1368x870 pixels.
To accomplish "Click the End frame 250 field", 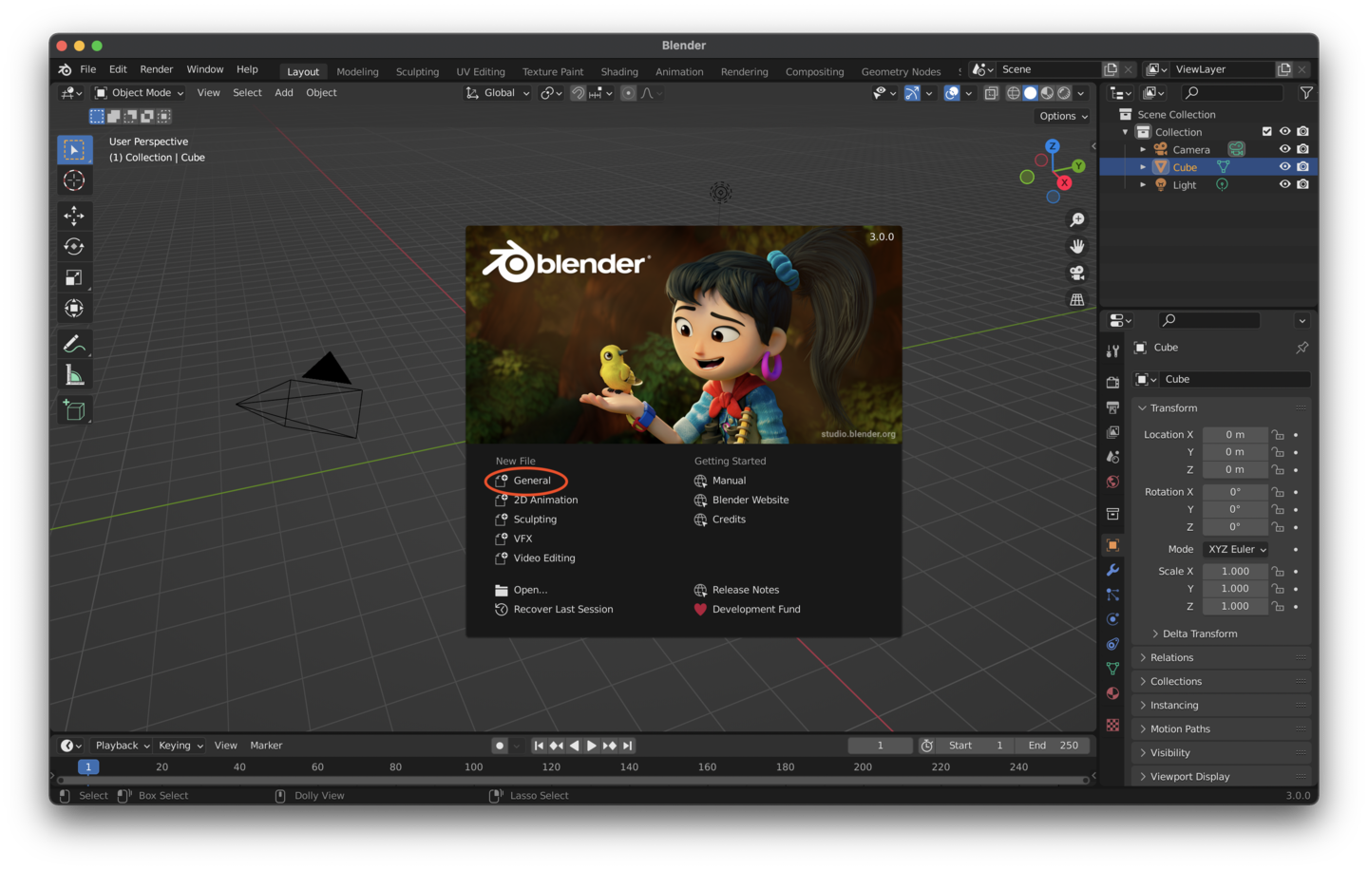I will [1053, 746].
